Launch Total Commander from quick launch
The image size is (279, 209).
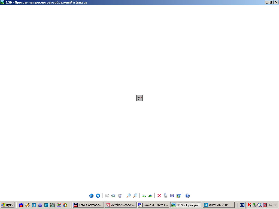coord(21,205)
